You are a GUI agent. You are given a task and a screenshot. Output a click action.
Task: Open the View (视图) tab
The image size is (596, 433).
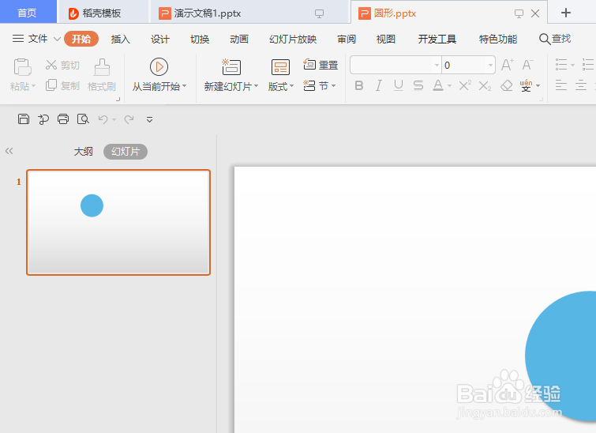(386, 39)
